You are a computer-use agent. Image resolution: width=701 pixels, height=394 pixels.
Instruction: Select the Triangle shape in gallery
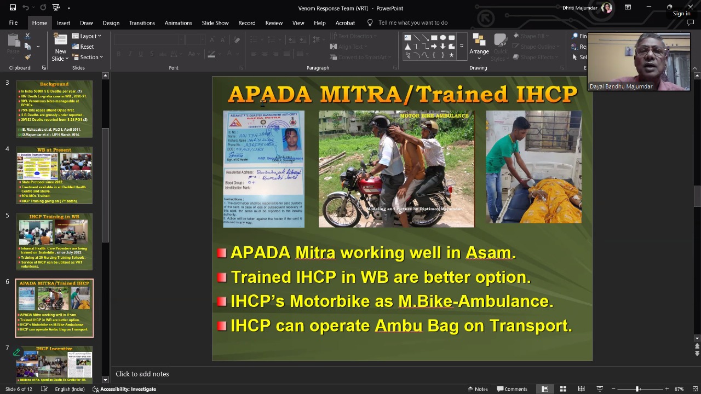(x=407, y=47)
